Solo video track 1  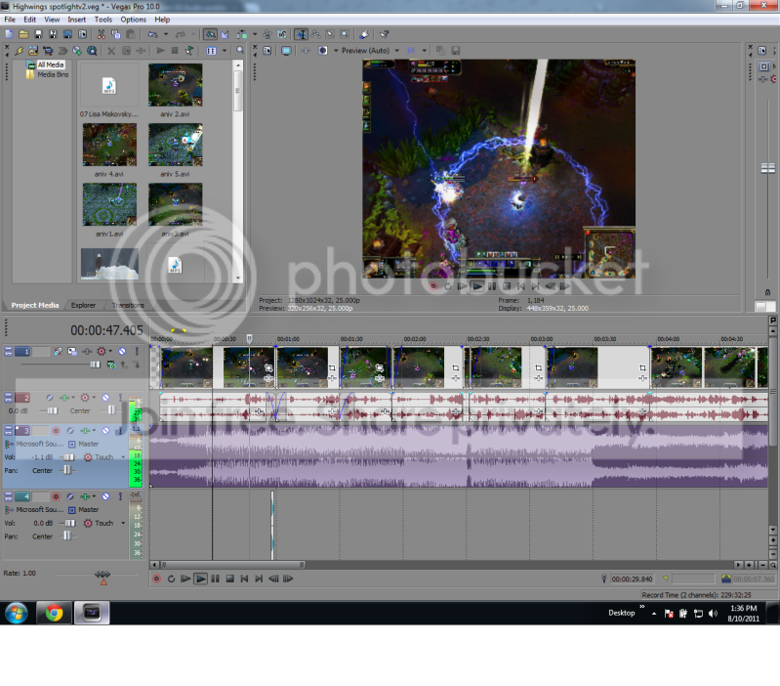[137, 352]
